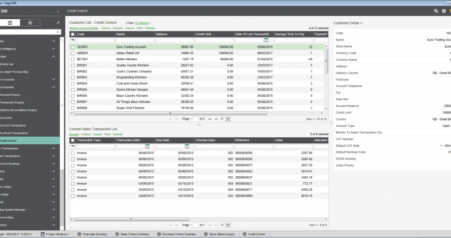Tick checkbox for BET001 Better Kitchens
This screenshot has width=451, height=238.
coord(72,59)
